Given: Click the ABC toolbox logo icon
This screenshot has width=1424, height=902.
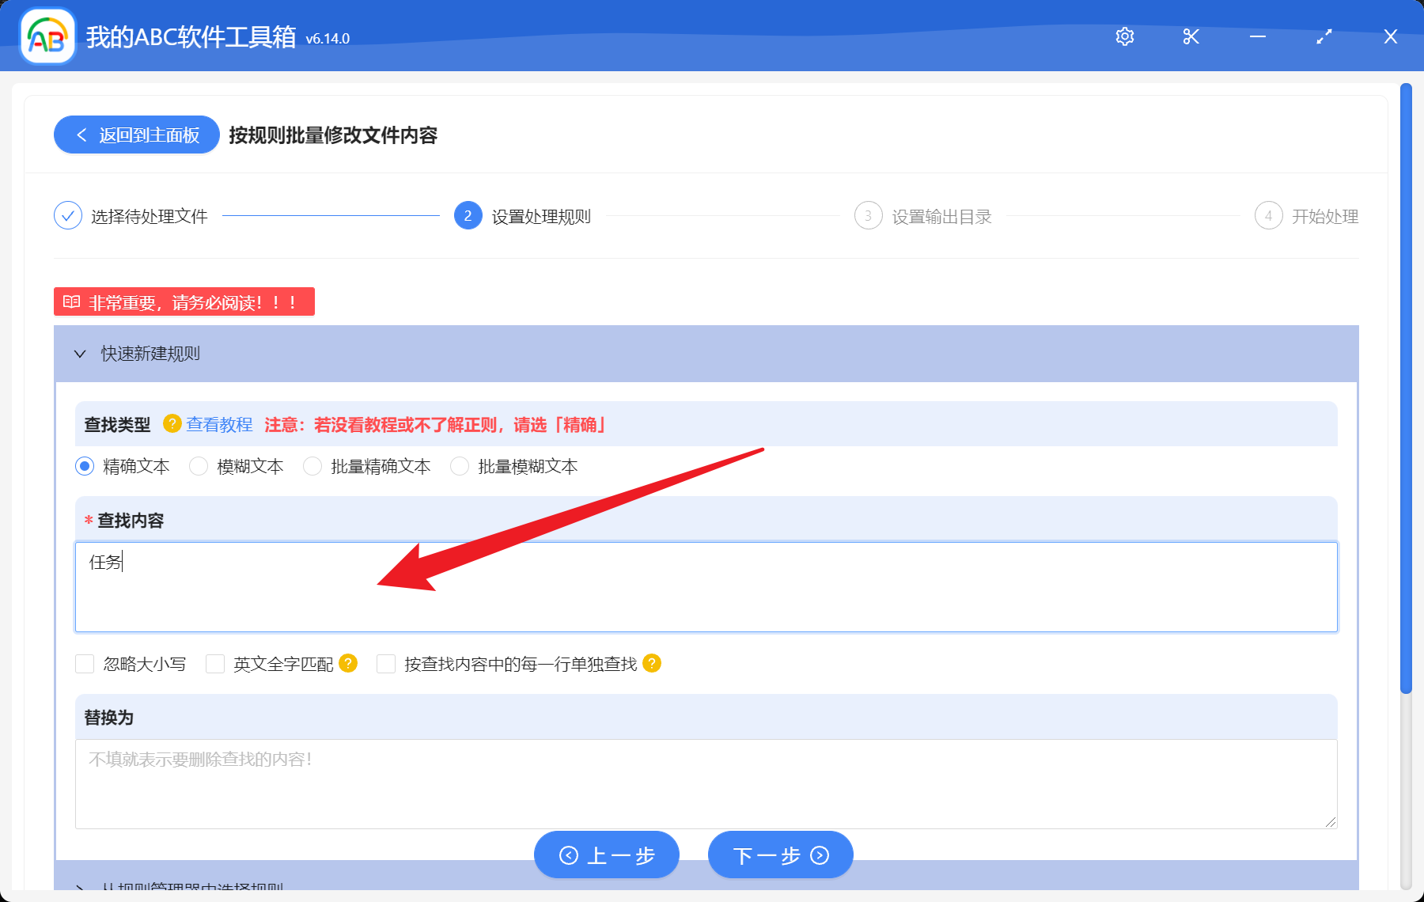Looking at the screenshot, I should (x=46, y=36).
